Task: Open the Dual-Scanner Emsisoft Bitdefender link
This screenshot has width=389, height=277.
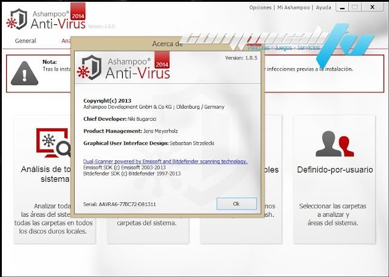Action: [165, 162]
